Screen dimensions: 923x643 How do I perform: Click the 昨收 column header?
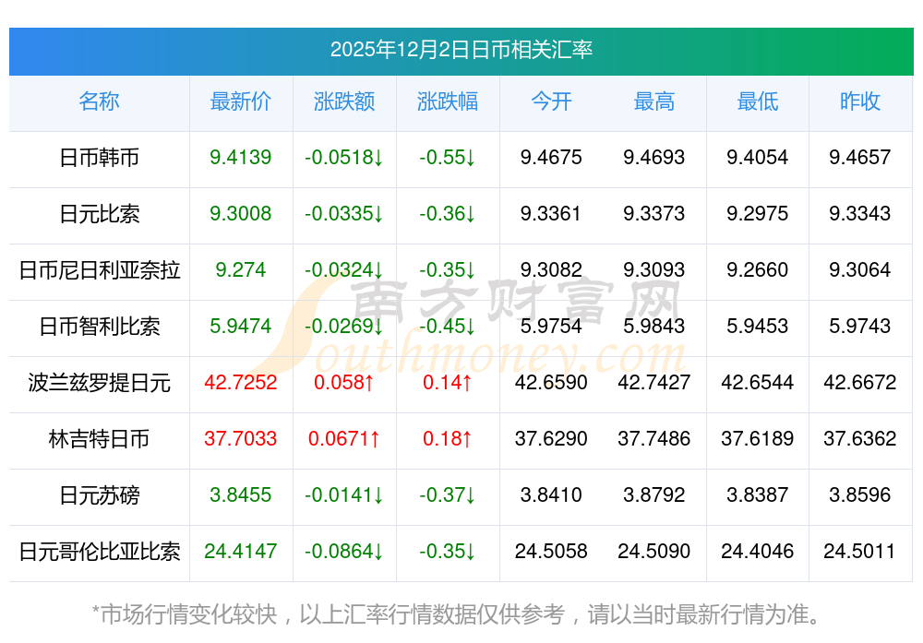point(860,101)
